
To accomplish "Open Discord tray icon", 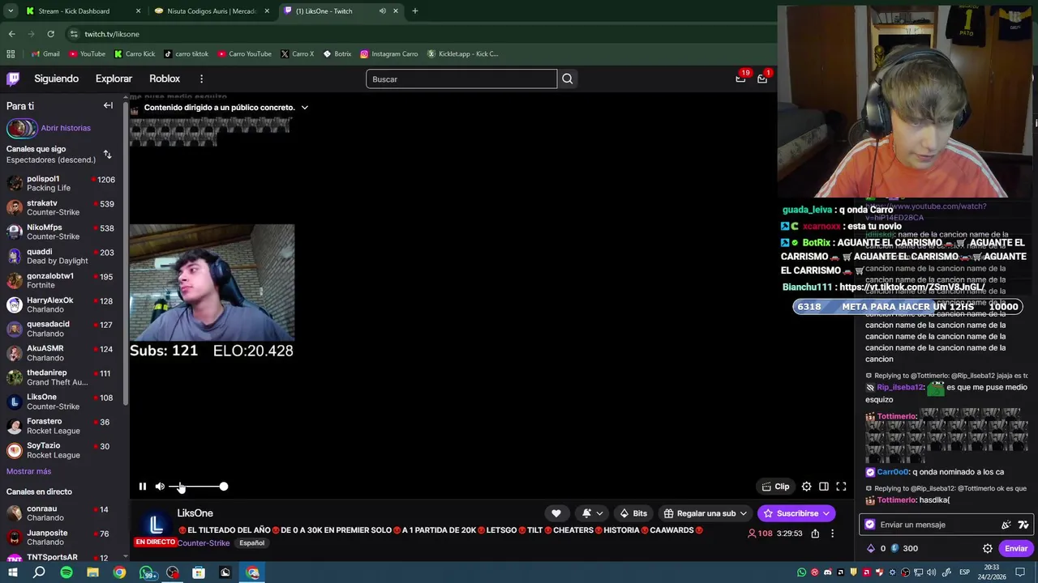I will click(827, 572).
